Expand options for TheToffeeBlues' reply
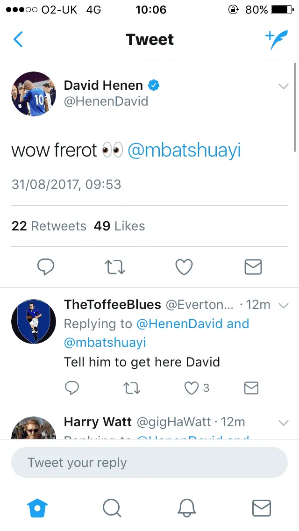The image size is (299, 531). pos(283,306)
